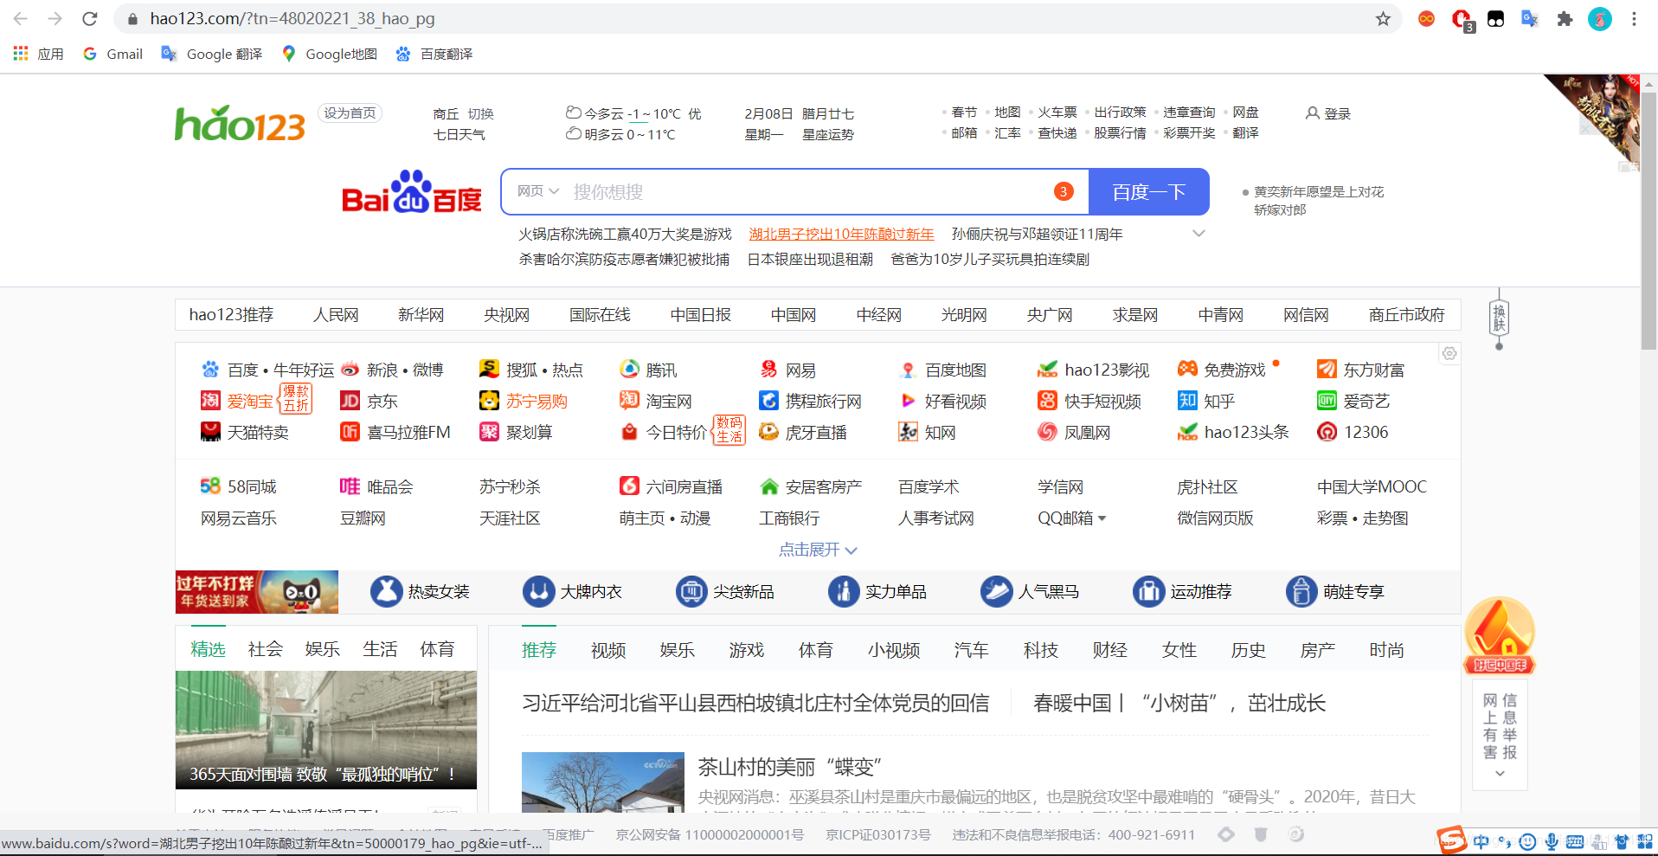Open headline 习近平给河北省平山县 letter
Viewport: 1658px width, 856px height.
pyautogui.click(x=755, y=703)
